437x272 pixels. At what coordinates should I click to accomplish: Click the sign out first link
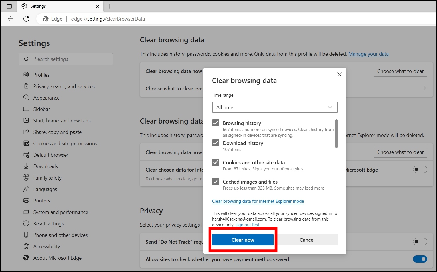pyautogui.click(x=247, y=225)
